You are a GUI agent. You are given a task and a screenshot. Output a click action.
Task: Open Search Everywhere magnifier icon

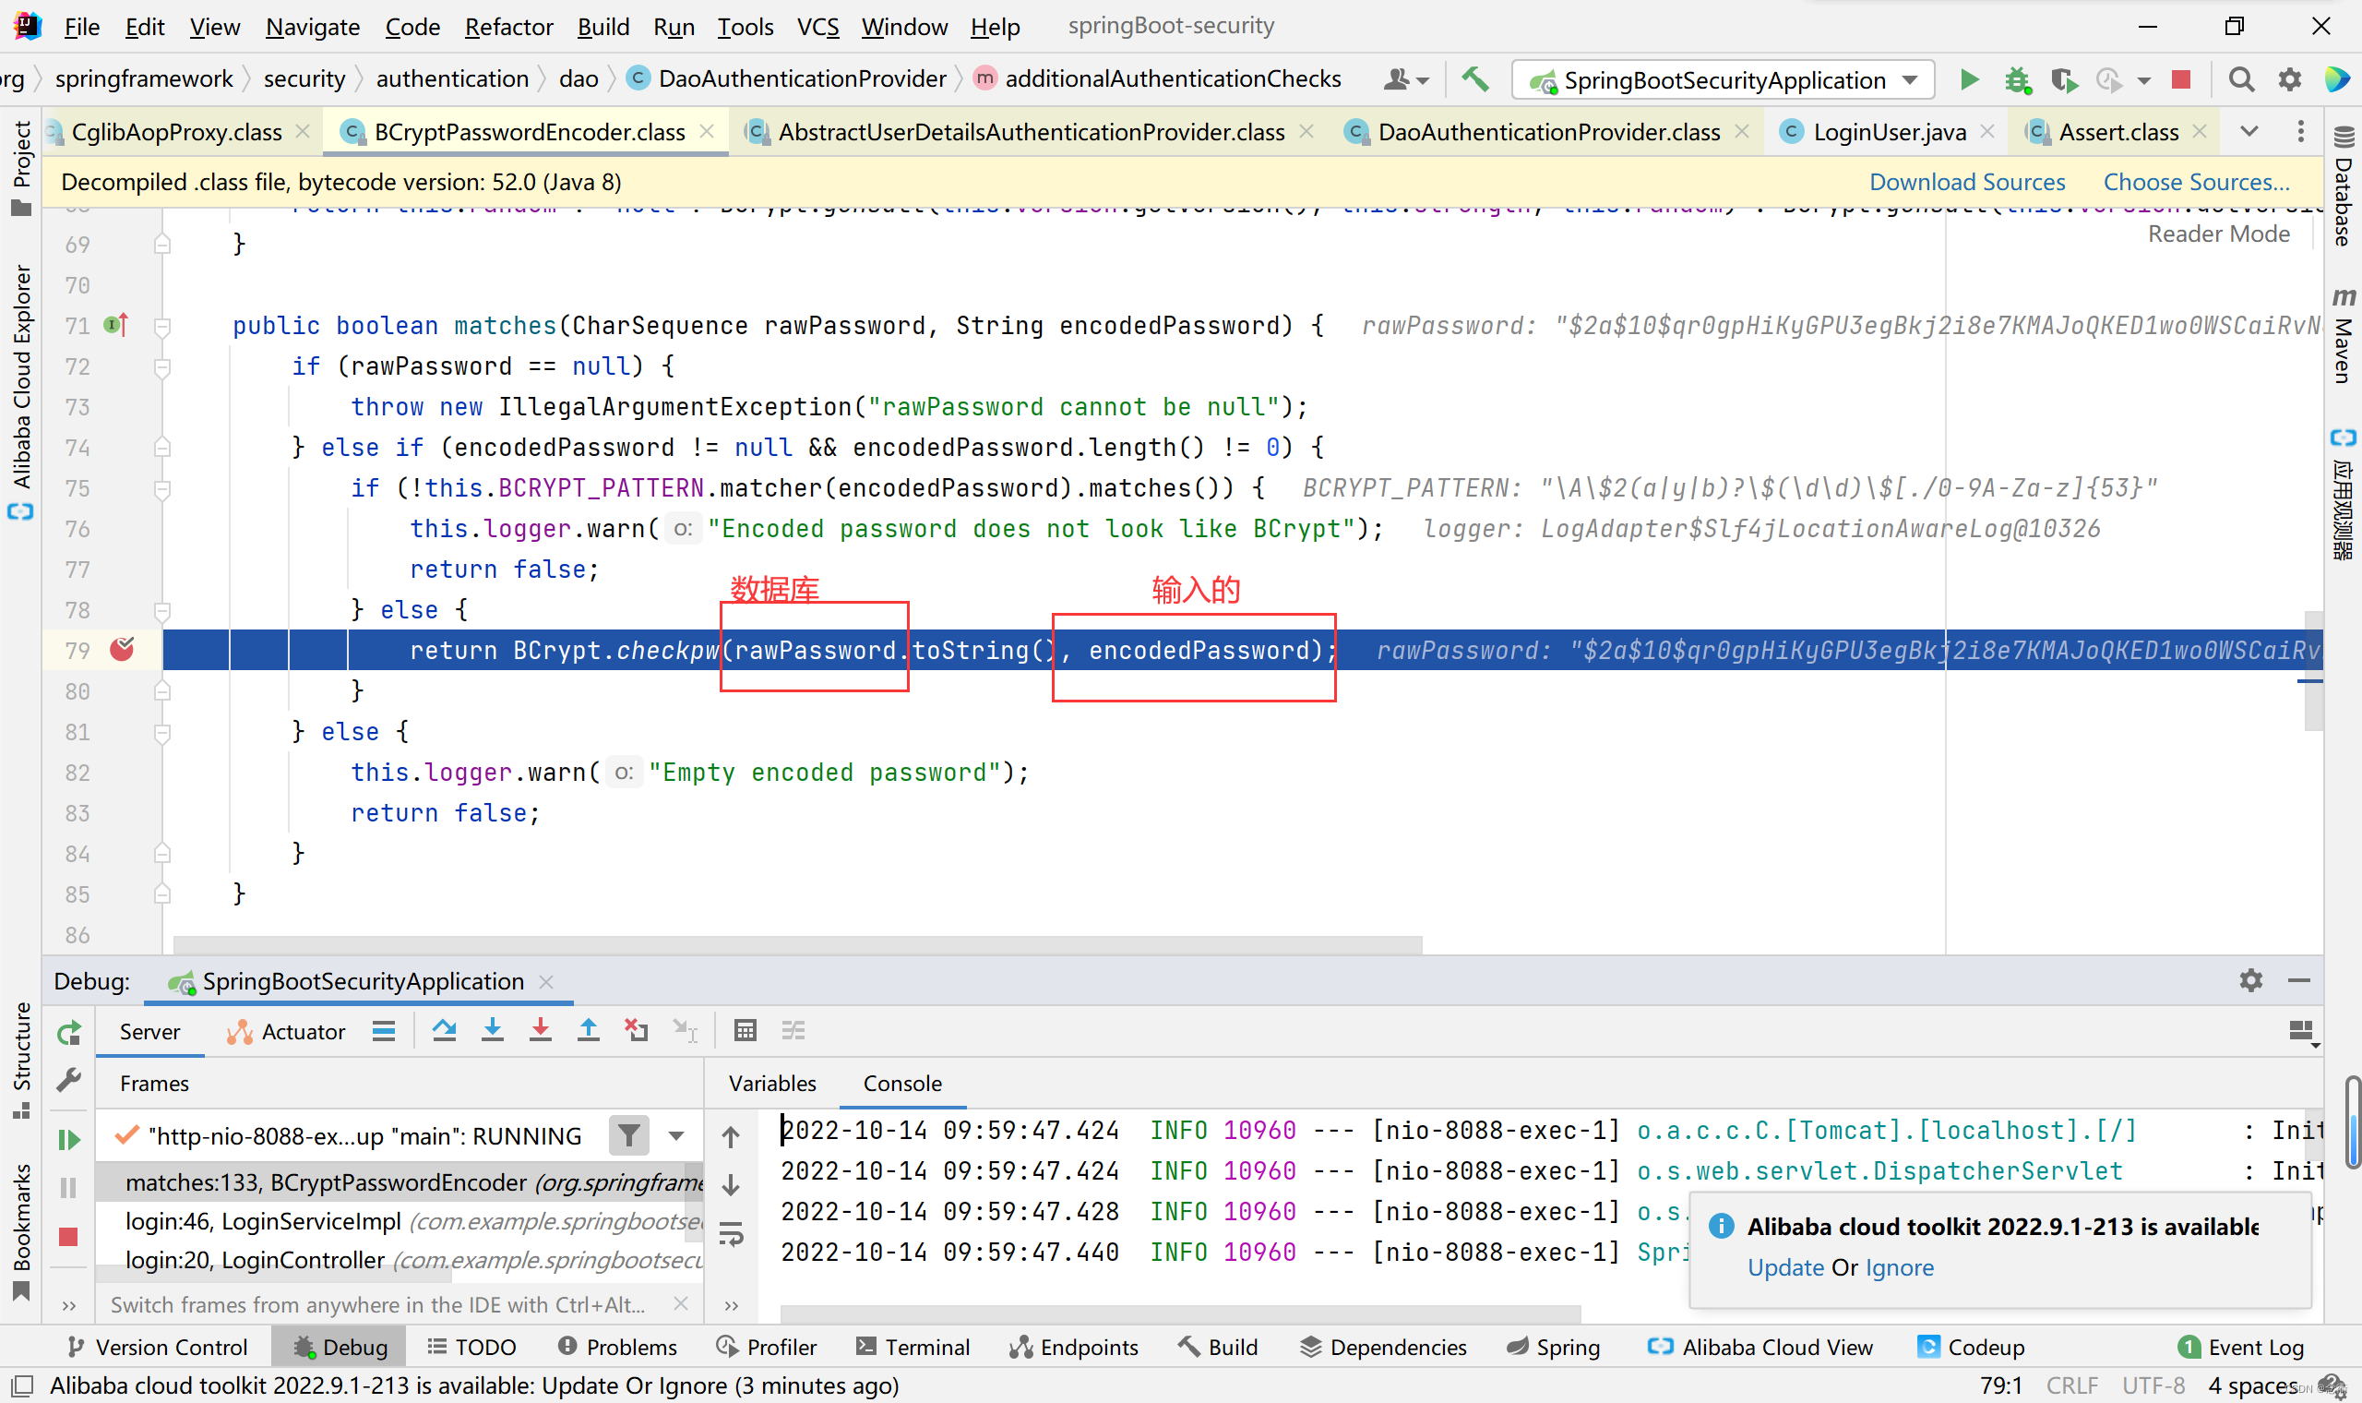pos(2241,79)
